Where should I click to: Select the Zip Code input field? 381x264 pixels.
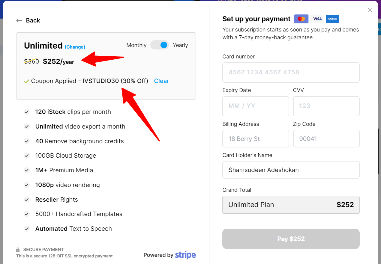coord(326,138)
